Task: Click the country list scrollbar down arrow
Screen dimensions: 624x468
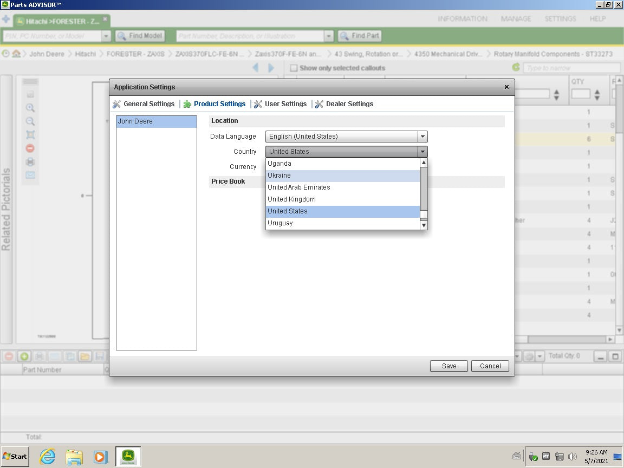Action: (x=424, y=225)
